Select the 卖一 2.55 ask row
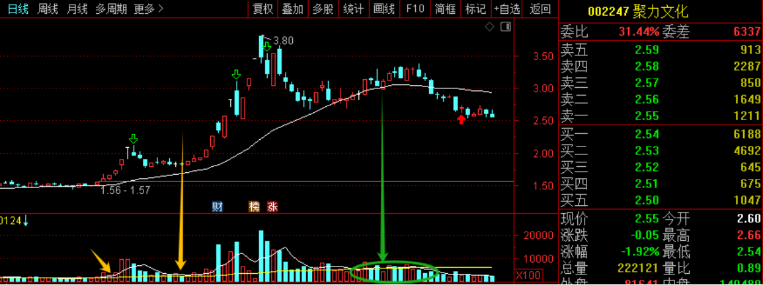Screen dimensions: 763x285 [661, 116]
